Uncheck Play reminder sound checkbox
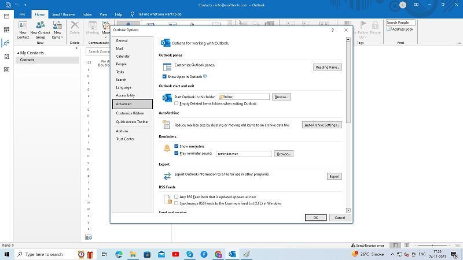This screenshot has width=463, height=260. [x=177, y=153]
